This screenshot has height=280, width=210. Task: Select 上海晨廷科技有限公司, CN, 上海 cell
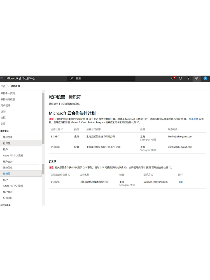click(x=103, y=147)
